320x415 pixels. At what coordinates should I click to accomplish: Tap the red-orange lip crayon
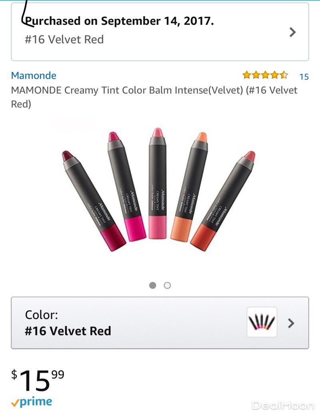[x=222, y=199]
